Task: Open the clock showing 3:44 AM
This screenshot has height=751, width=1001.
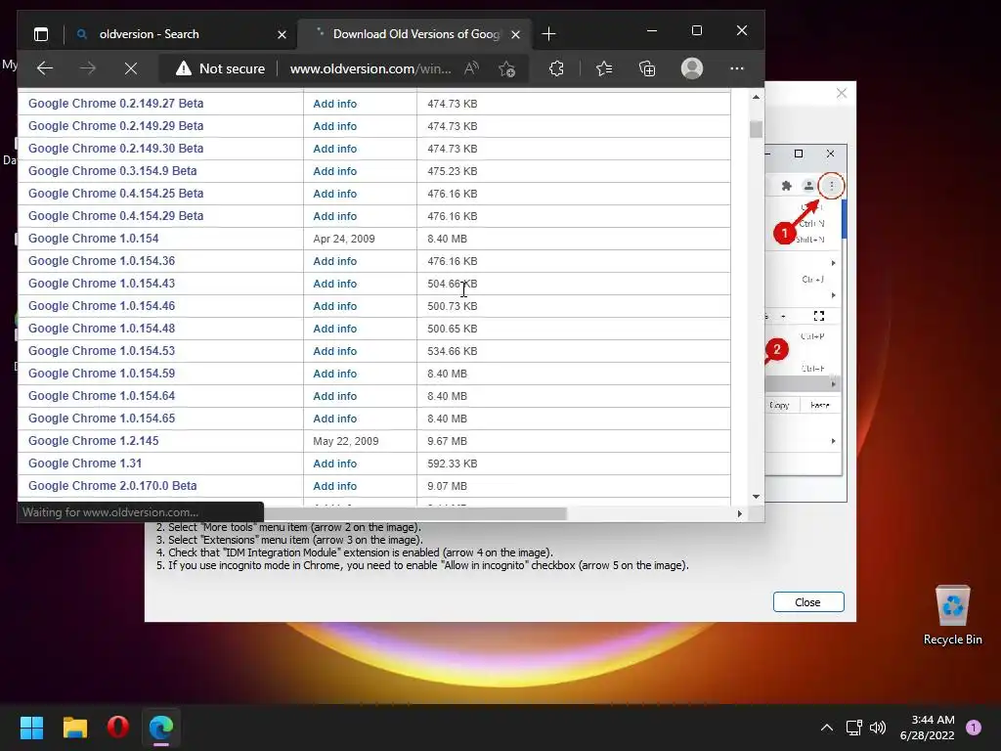Action: (x=927, y=728)
